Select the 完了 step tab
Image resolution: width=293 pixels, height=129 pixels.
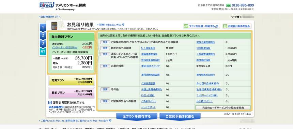pyautogui.click(x=43, y=51)
